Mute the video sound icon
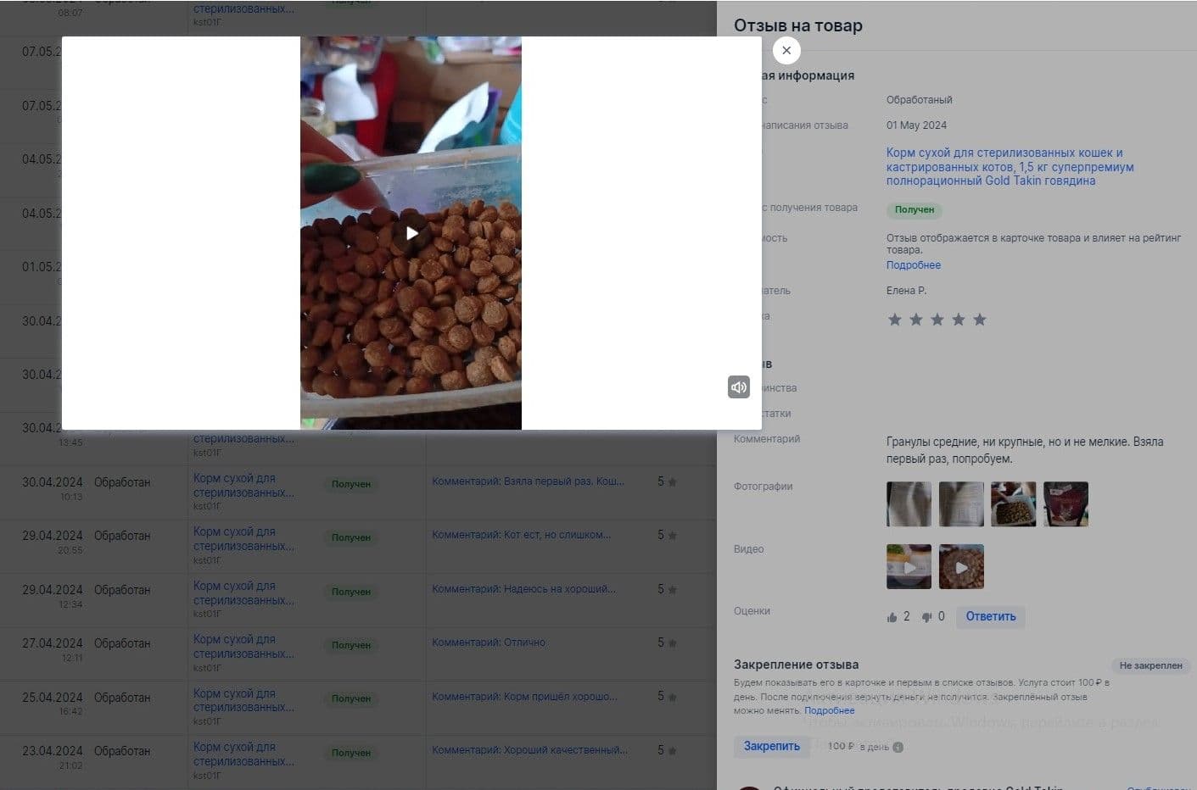Image resolution: width=1197 pixels, height=790 pixels. (739, 387)
